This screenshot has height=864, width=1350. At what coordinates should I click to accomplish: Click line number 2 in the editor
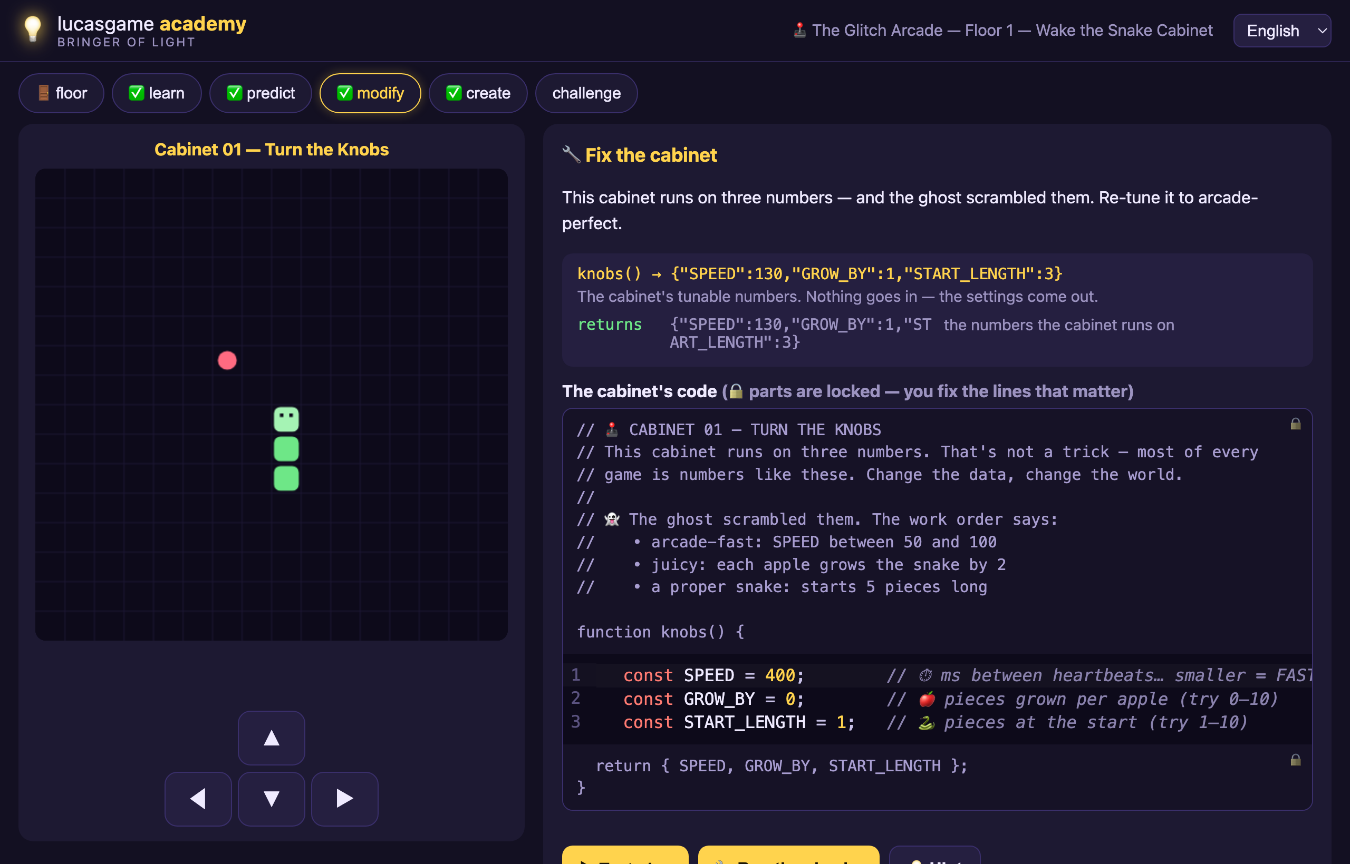pyautogui.click(x=576, y=698)
